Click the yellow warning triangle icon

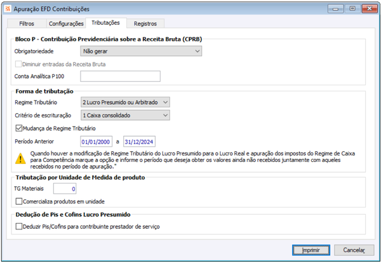(20, 159)
